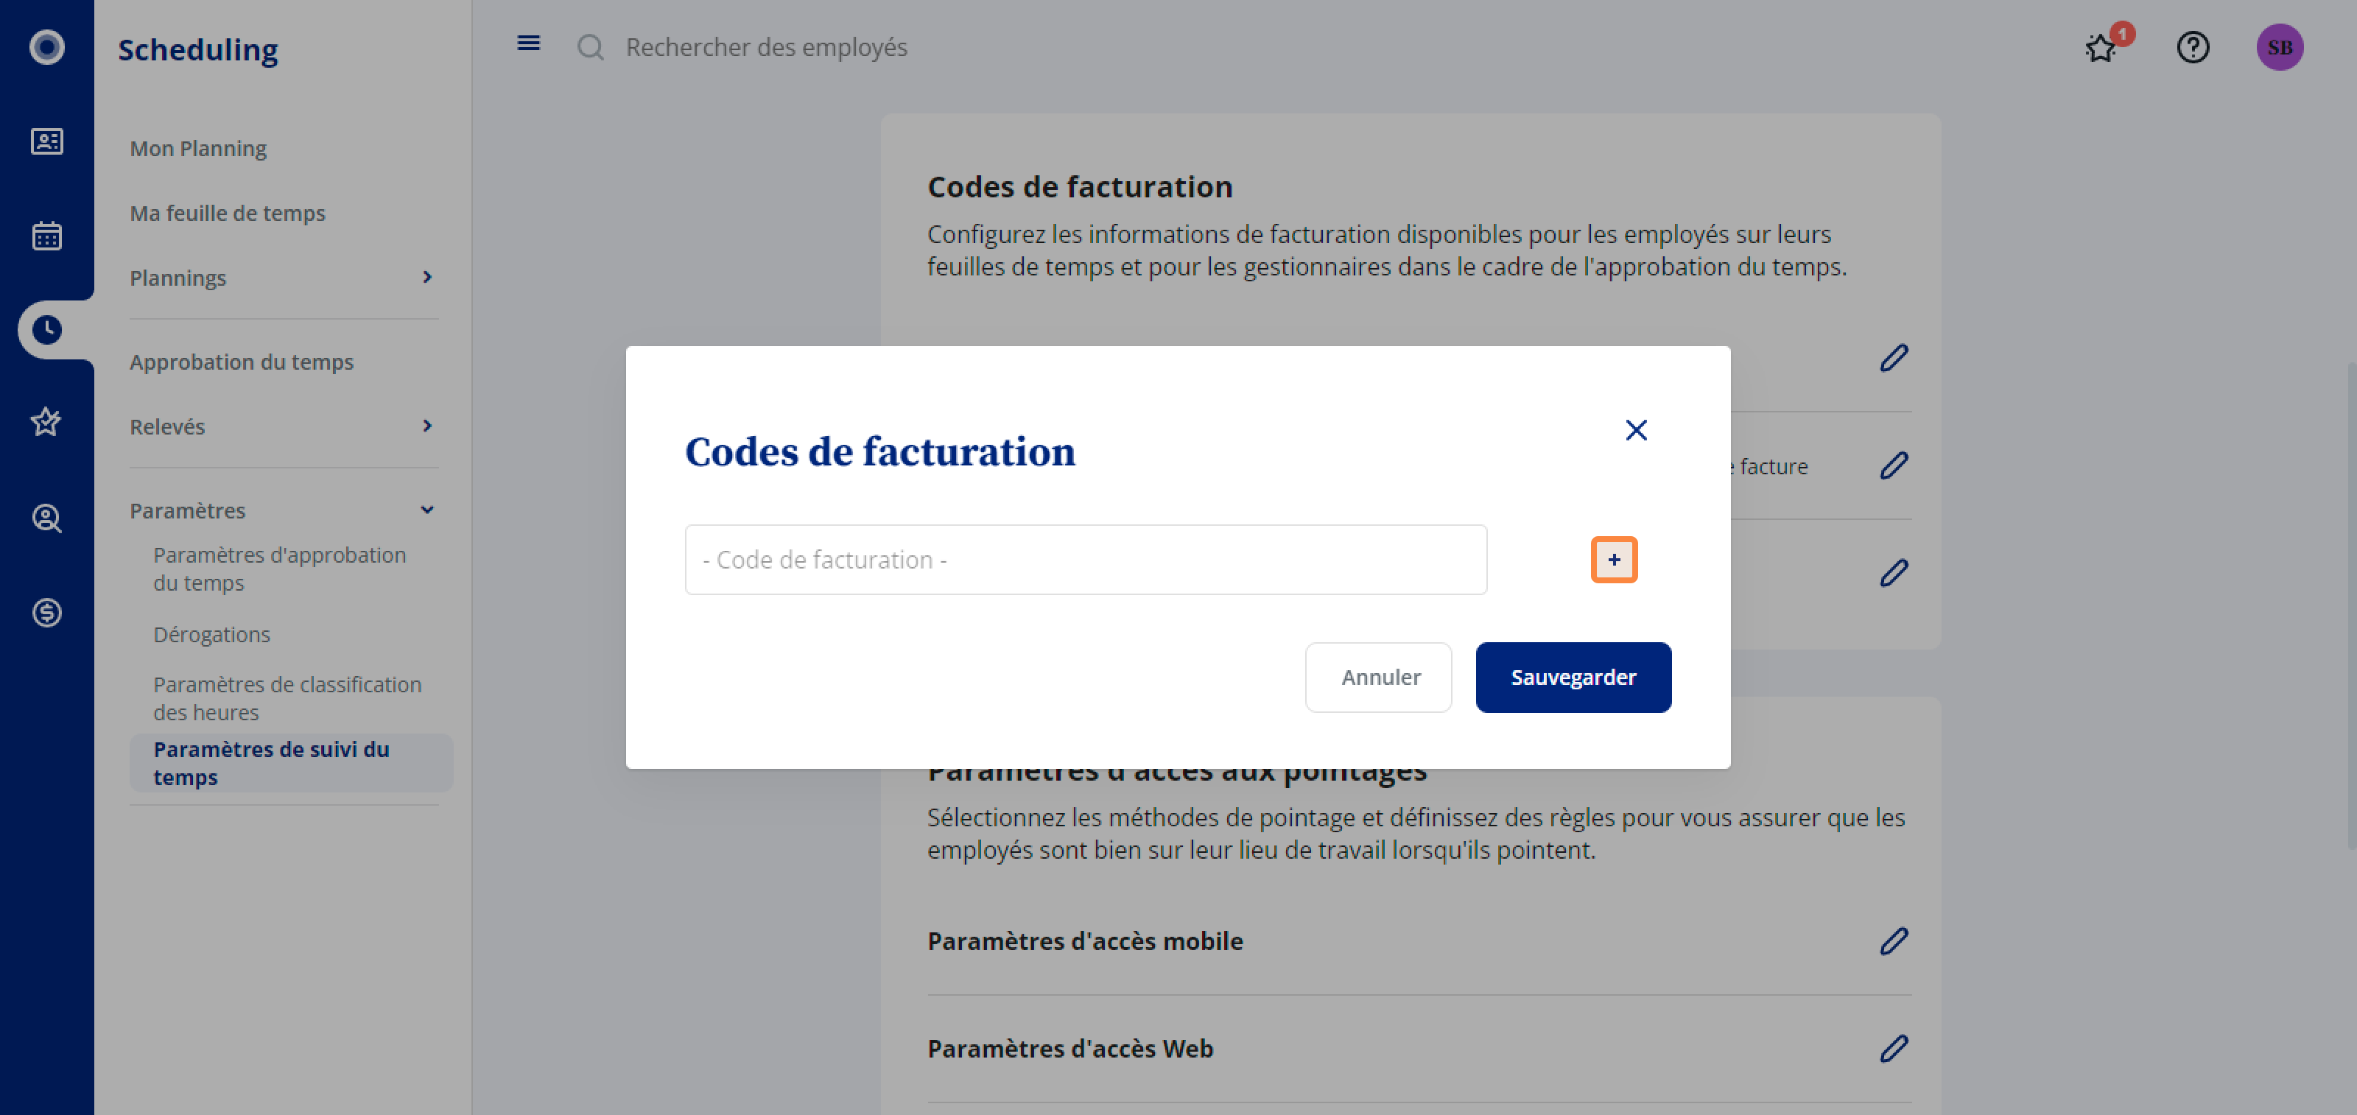The width and height of the screenshot is (2357, 1115).
Task: Select the person search icon in left rail
Action: point(46,518)
